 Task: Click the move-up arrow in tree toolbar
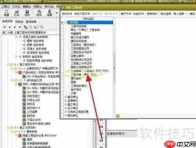[x=10, y=27]
